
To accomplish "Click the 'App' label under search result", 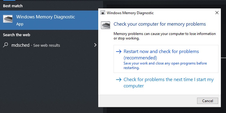I will tap(20, 24).
